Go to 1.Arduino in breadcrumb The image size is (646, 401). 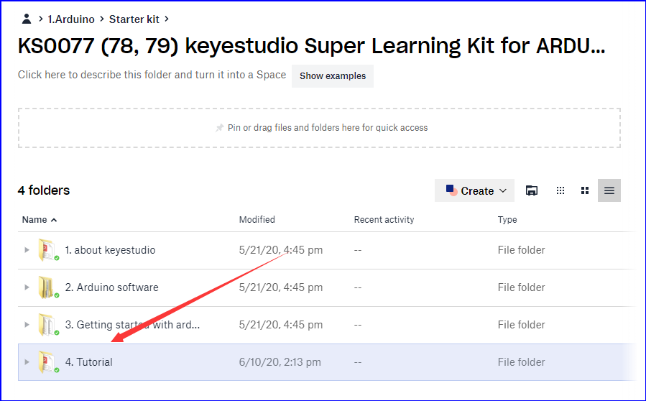[71, 19]
